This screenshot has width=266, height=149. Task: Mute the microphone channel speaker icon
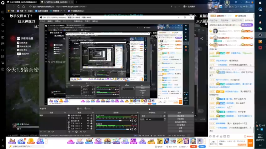(x=131, y=121)
